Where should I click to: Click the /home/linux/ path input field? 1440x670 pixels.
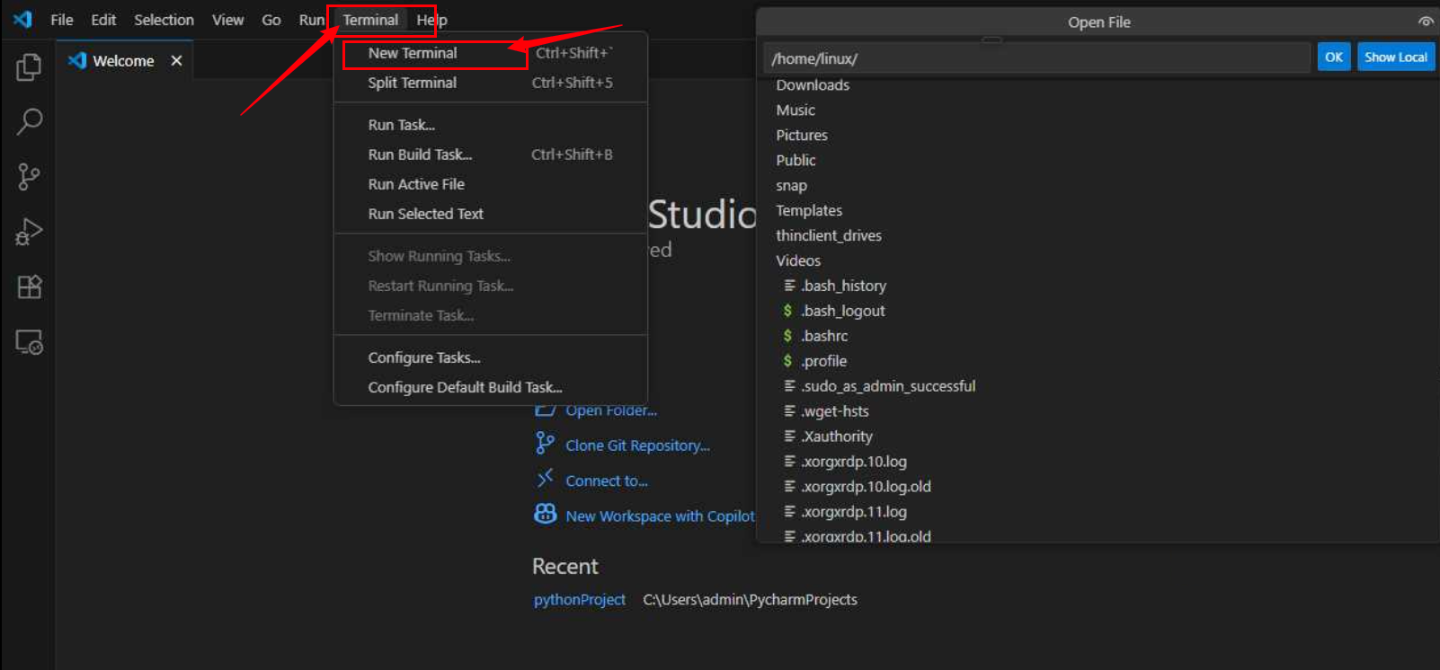[x=1034, y=58]
